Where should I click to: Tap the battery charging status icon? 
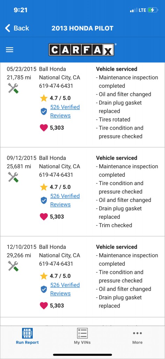152,10
